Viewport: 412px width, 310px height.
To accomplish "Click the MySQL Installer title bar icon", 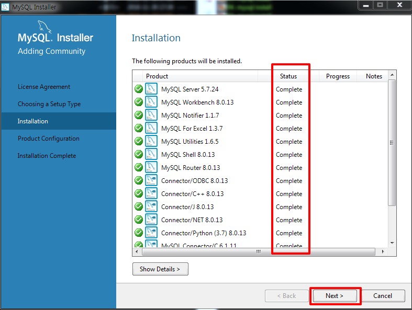I will [x=5, y=7].
